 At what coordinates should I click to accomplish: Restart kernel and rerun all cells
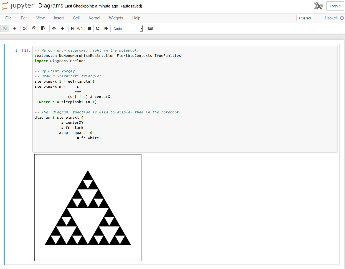pos(106,28)
